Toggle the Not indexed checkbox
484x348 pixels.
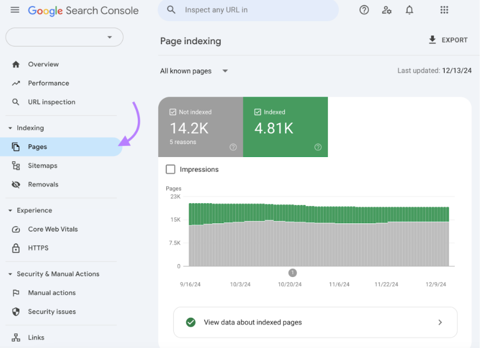click(x=173, y=112)
